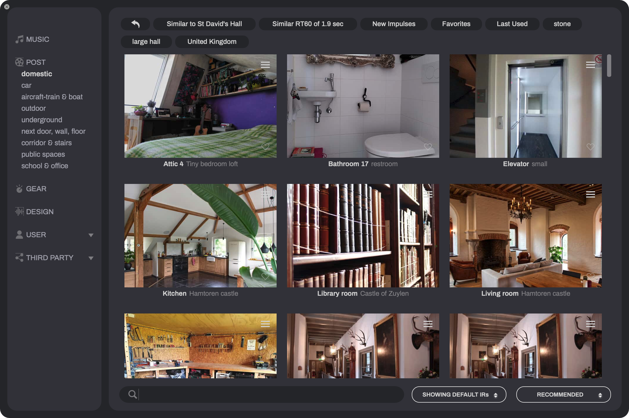Select the Attic 4 bedroom thumbnail
Viewport: 629px width, 418px height.
[x=200, y=106]
